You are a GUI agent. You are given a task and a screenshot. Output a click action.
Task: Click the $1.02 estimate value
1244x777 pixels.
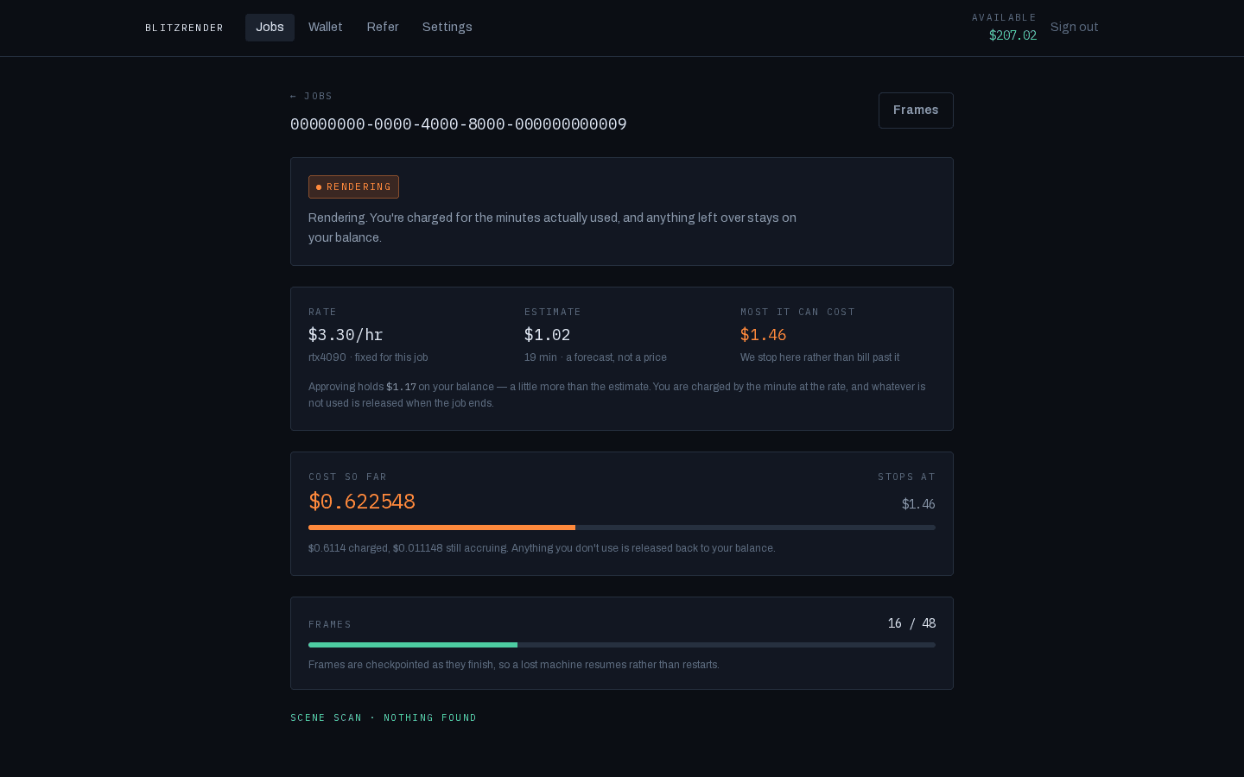pyautogui.click(x=547, y=335)
